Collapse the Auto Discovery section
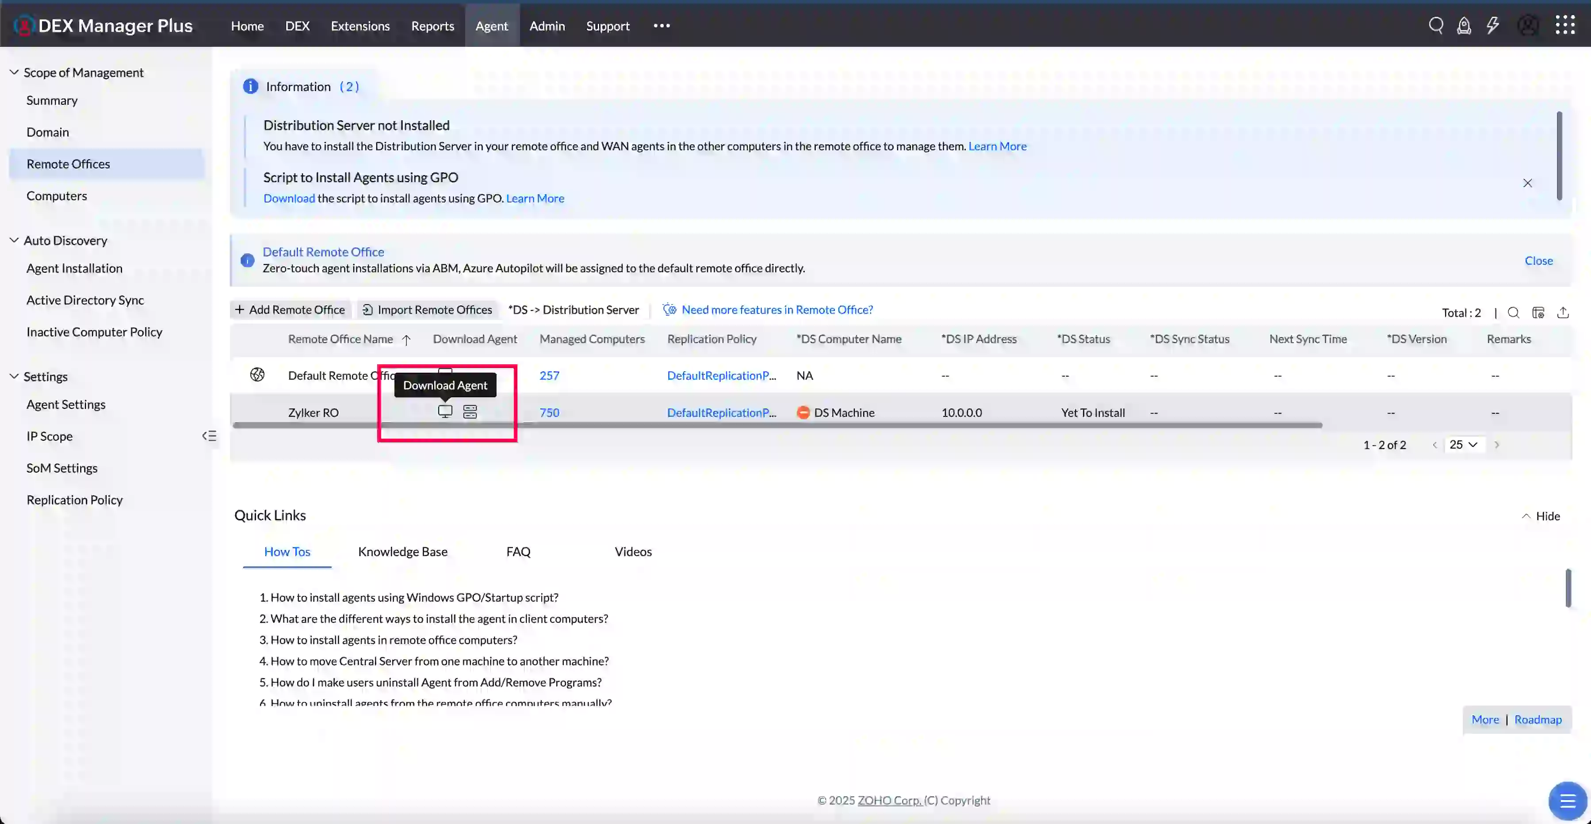The height and width of the screenshot is (824, 1591). (x=14, y=240)
